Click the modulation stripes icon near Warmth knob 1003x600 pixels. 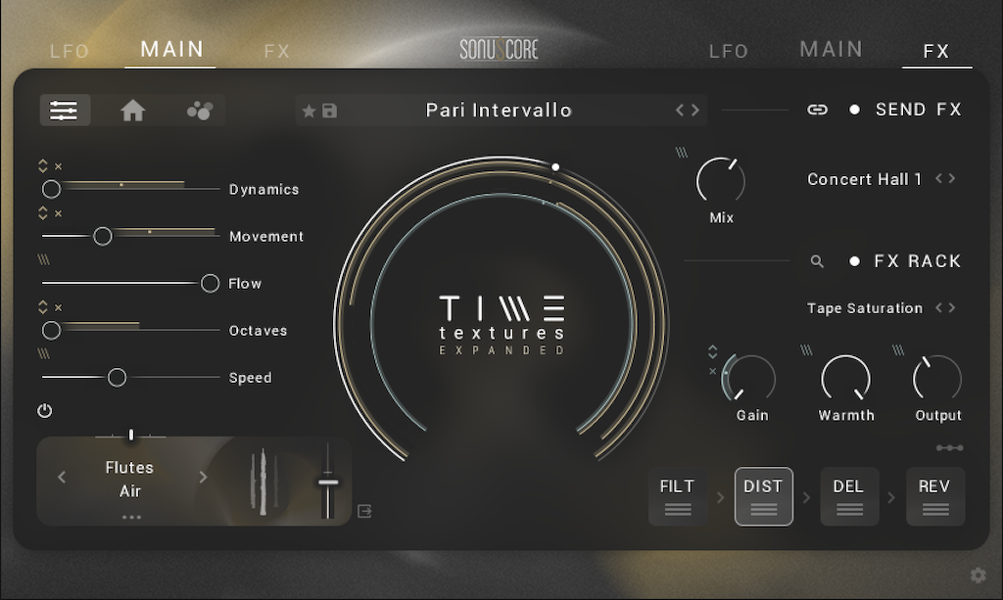(x=807, y=349)
